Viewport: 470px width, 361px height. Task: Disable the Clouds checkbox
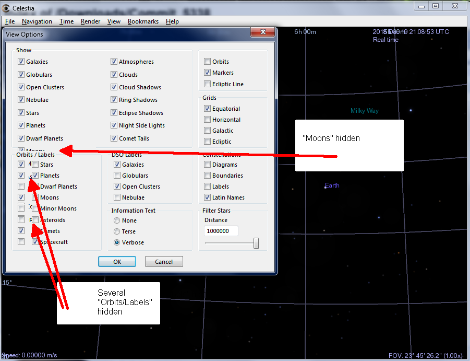pos(114,74)
